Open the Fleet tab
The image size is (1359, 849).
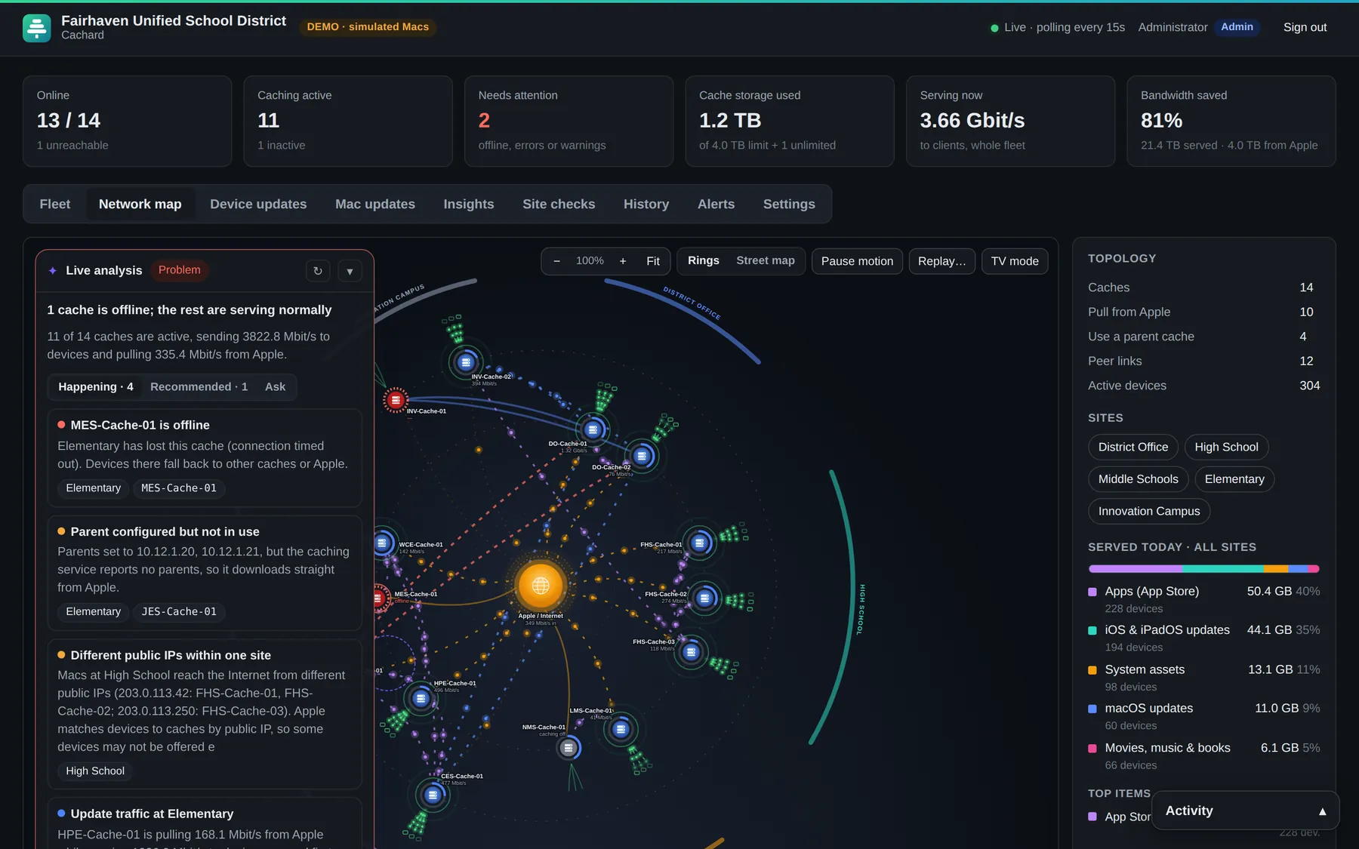(55, 205)
